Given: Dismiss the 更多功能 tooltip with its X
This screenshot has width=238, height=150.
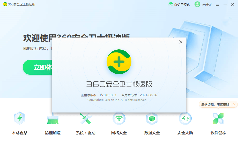Looking at the screenshot, I should click(x=234, y=104).
